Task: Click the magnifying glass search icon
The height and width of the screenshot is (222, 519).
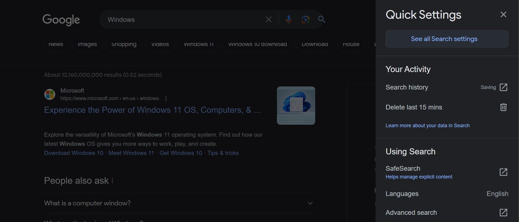Action: pos(322,19)
